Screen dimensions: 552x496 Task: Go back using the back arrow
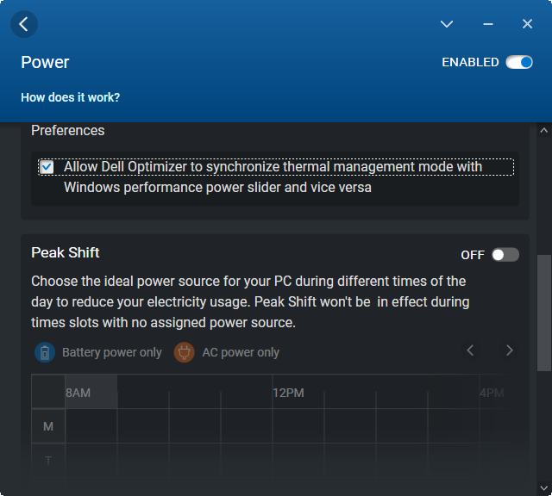click(x=23, y=24)
